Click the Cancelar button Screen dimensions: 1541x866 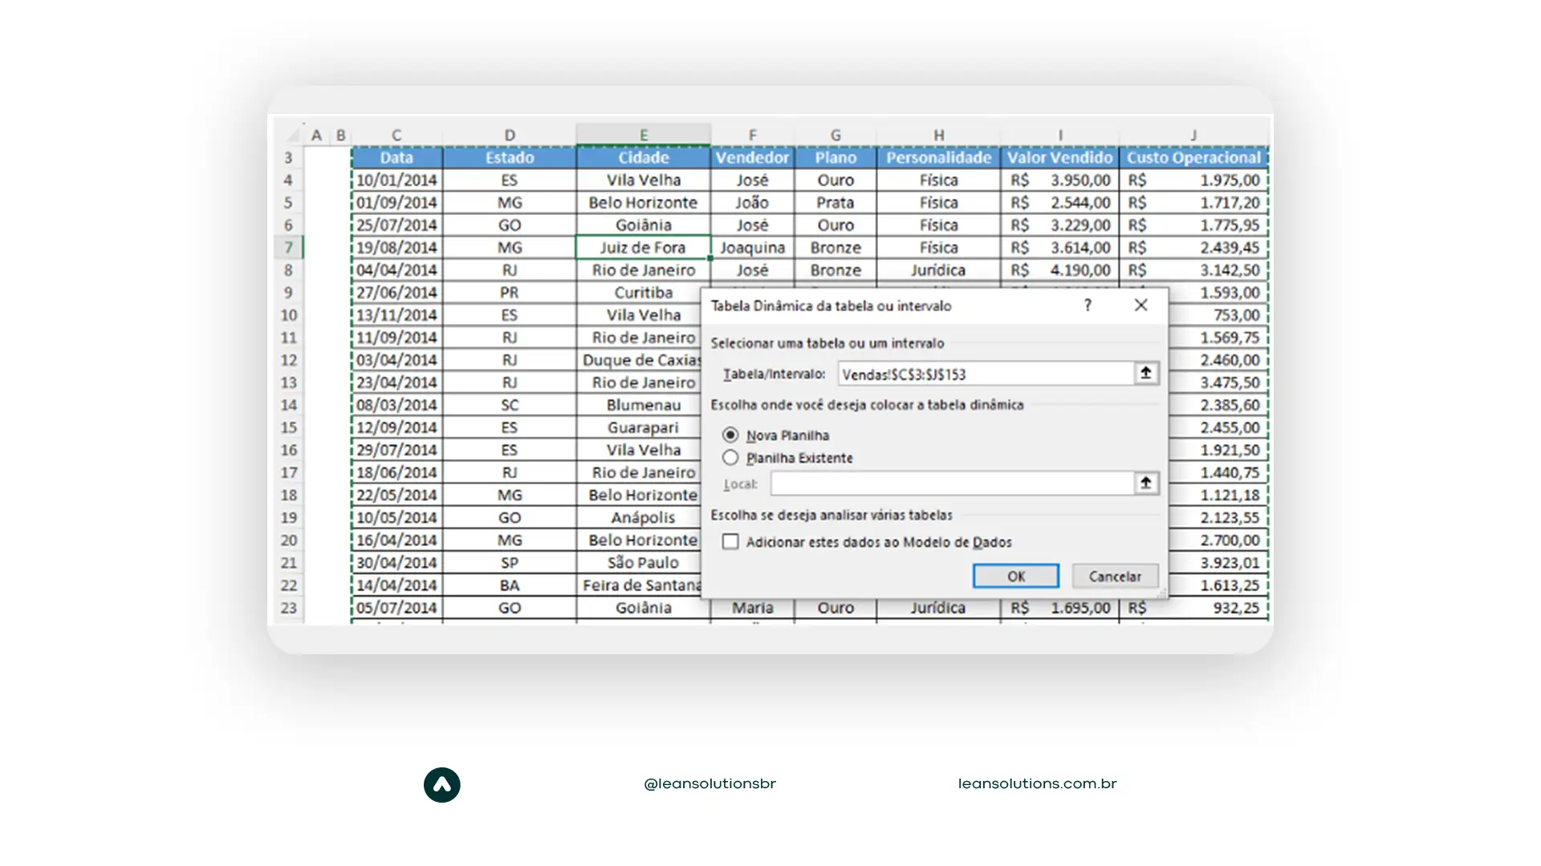point(1115,576)
